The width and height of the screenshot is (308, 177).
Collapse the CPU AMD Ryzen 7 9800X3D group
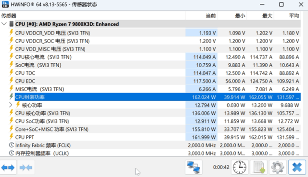tap(4, 24)
